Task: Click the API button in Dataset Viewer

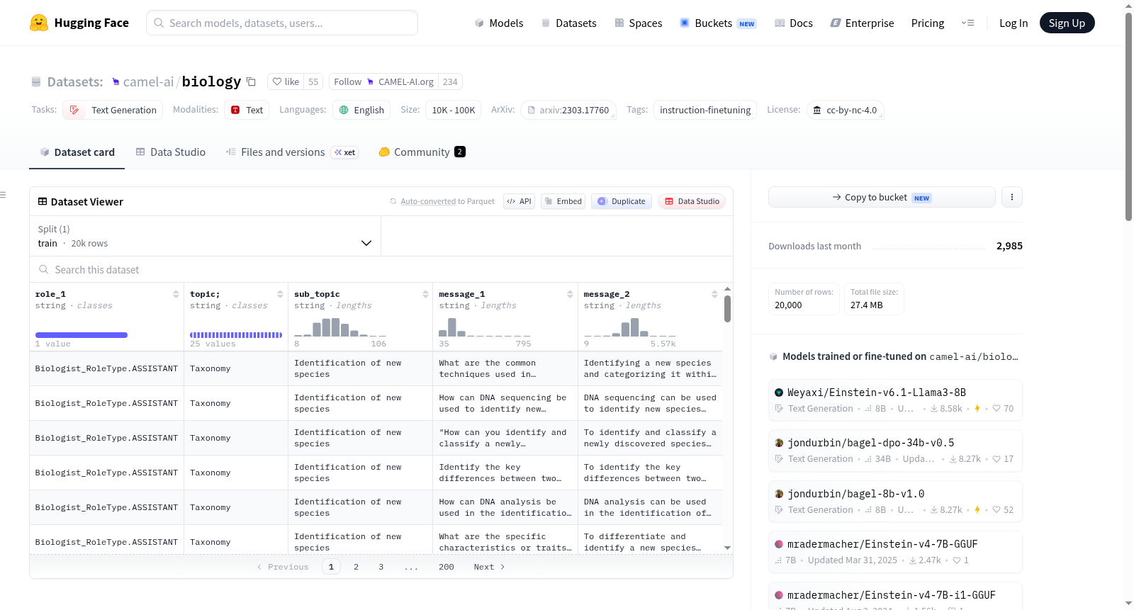Action: (x=519, y=201)
